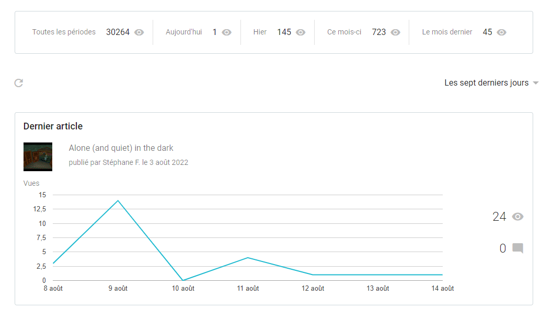Click the 30264 total views value
This screenshot has width=541, height=310.
click(x=118, y=32)
